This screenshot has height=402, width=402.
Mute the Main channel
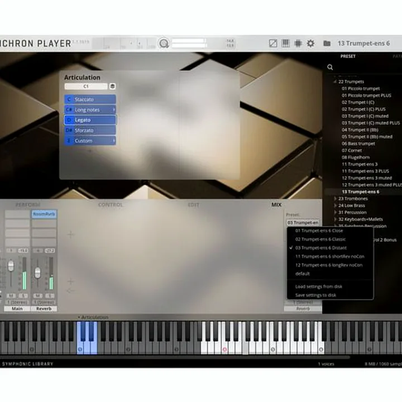pos(11,295)
